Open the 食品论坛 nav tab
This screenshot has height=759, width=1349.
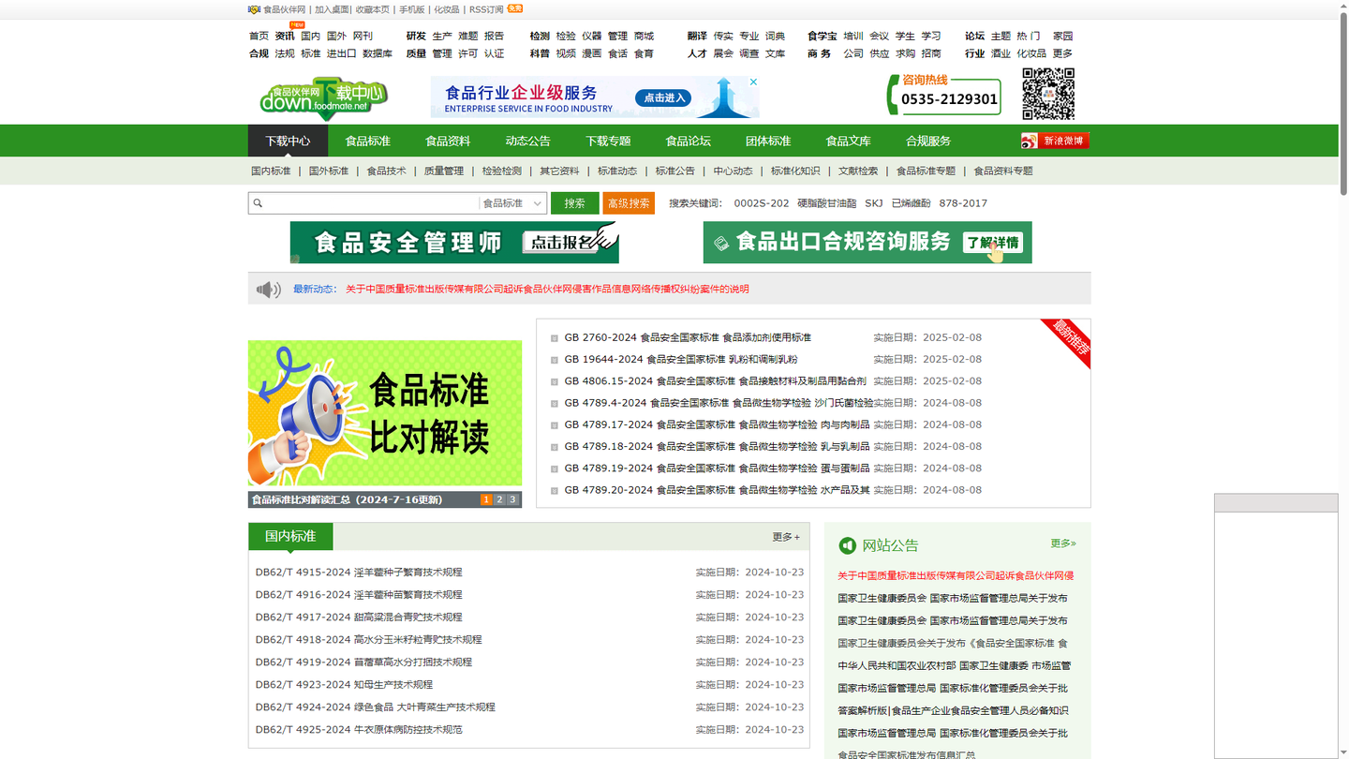pyautogui.click(x=689, y=141)
